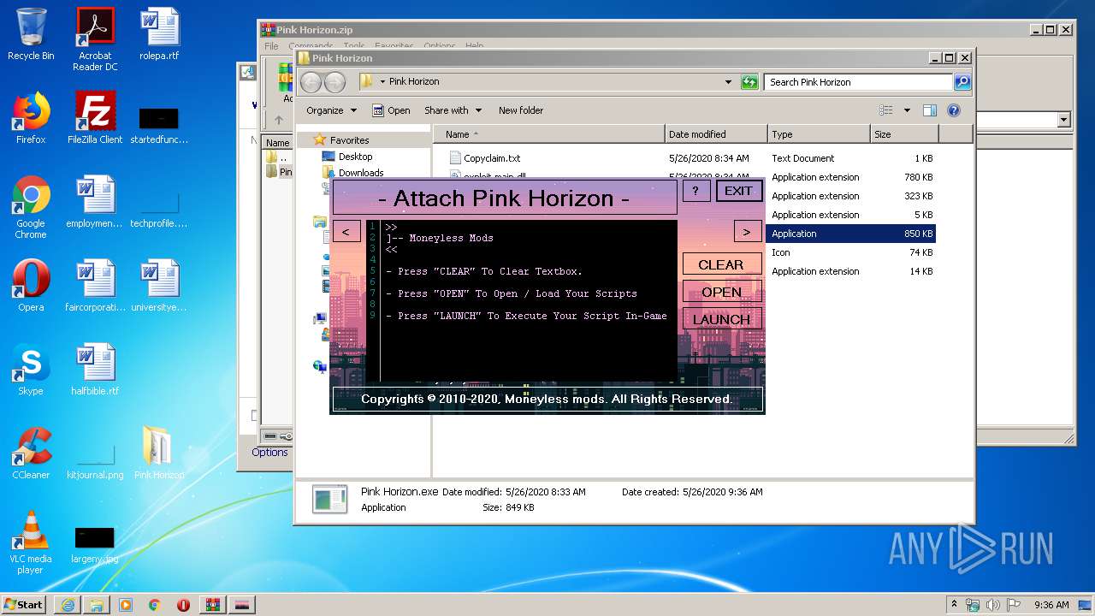This screenshot has width=1095, height=616.
Task: Click the LAUNCH button
Action: click(721, 319)
